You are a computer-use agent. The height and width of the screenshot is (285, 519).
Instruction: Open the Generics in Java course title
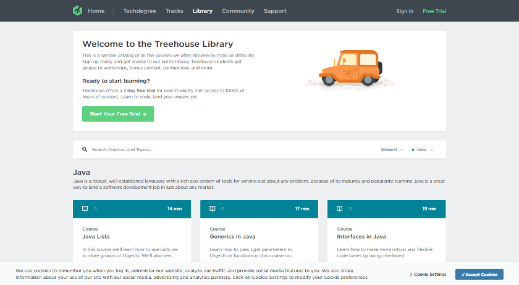pos(233,236)
